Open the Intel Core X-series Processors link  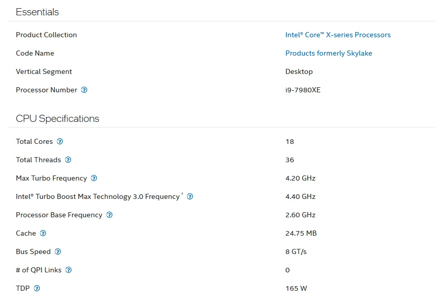coord(337,35)
